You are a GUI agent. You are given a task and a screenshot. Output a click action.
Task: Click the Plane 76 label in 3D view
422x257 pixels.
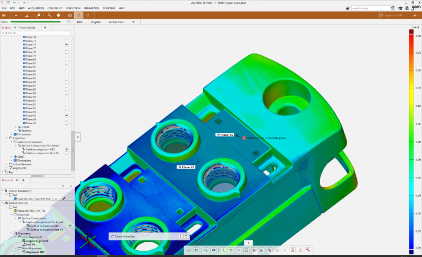point(186,167)
